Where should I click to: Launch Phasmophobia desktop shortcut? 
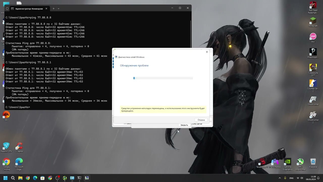click(313, 54)
